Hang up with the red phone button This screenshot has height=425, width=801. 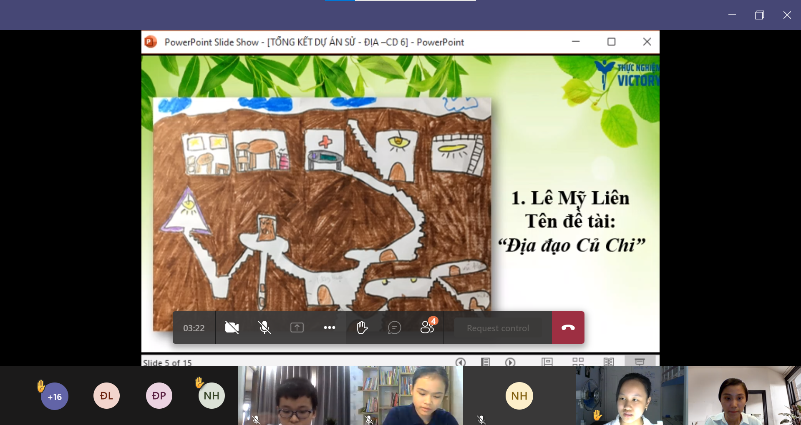pos(568,328)
